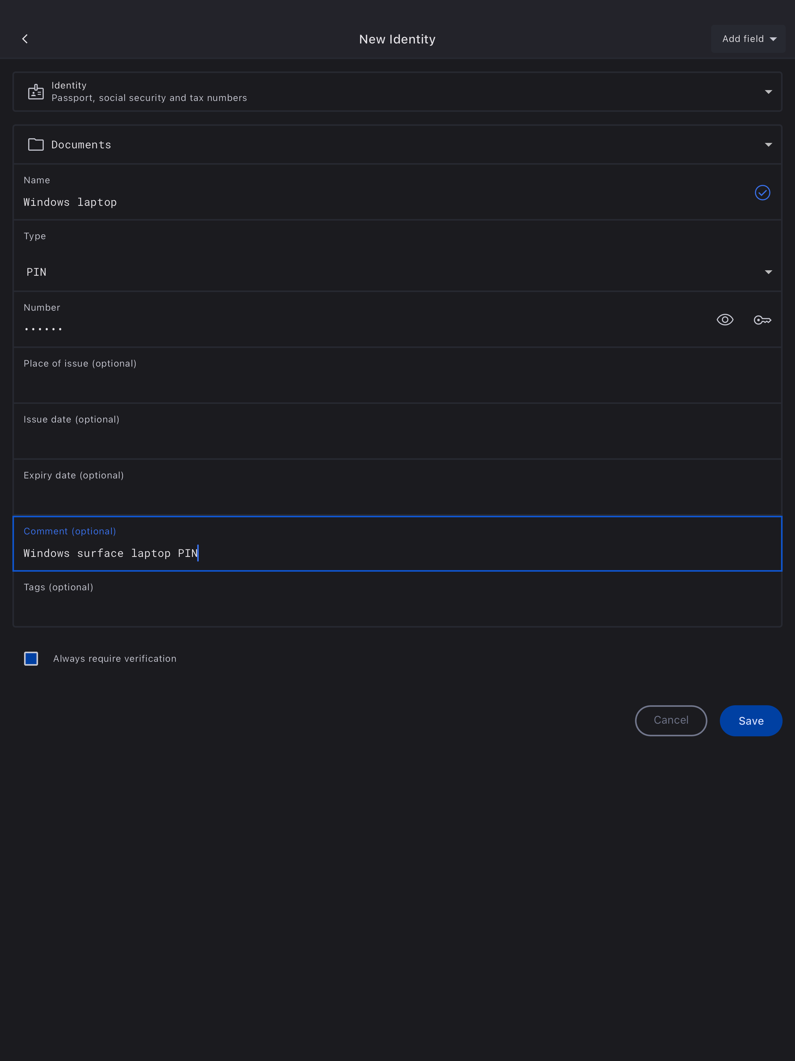
Task: Click the blue checkmark beside Name
Action: (762, 193)
